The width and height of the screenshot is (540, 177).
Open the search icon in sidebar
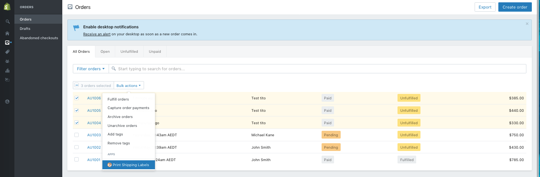click(7, 21)
